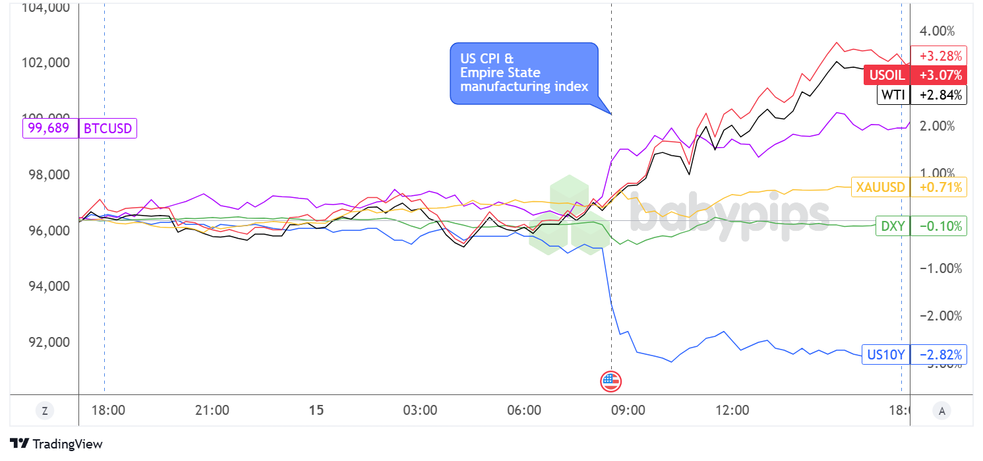Select the blue US10Y symbol label
Viewport: 983px width, 461px height.
point(885,355)
